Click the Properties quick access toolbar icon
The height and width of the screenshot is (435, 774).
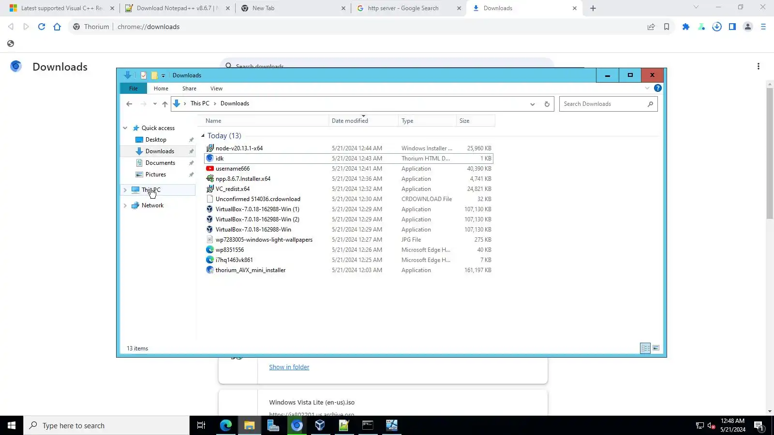tap(144, 75)
